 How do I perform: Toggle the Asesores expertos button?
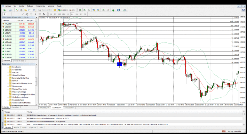pos(67,10)
